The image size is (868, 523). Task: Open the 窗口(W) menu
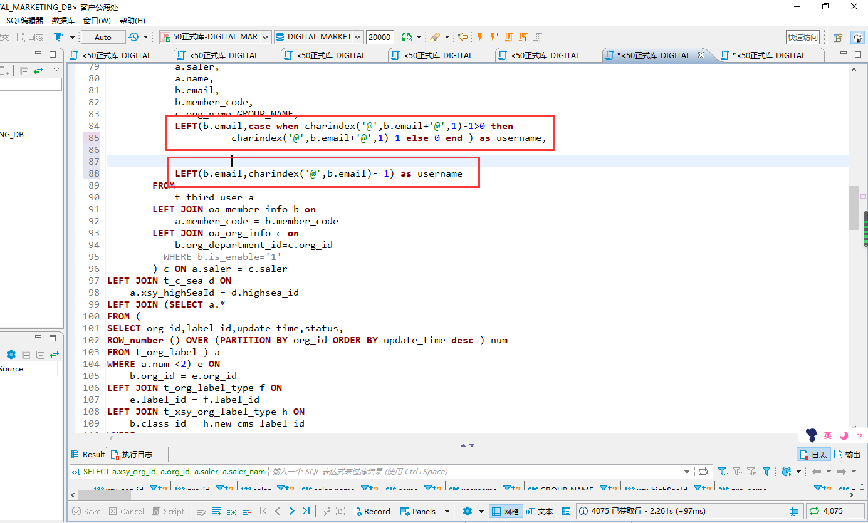tap(97, 21)
